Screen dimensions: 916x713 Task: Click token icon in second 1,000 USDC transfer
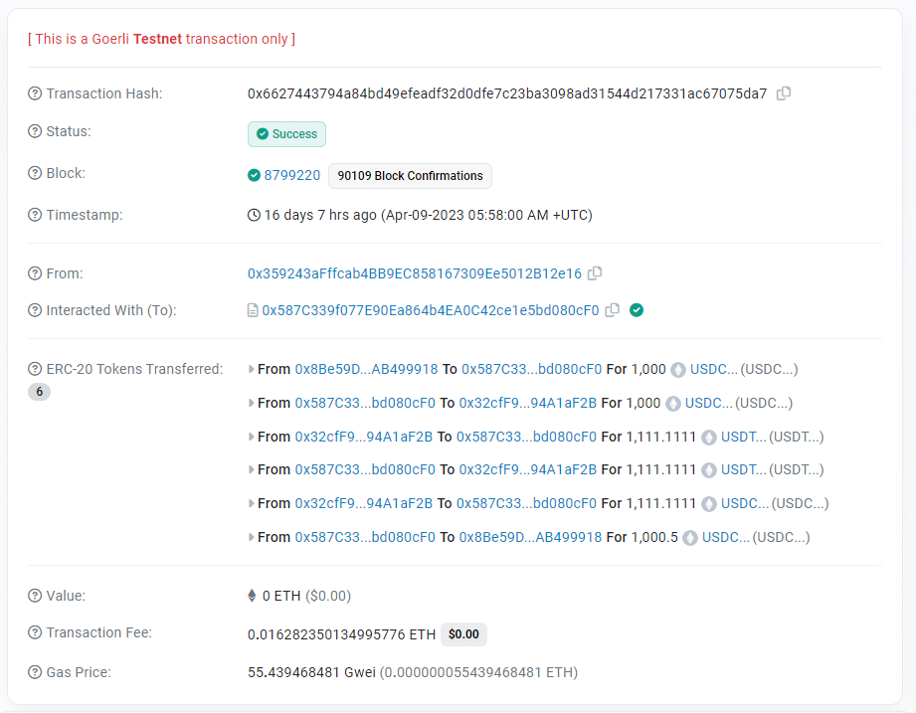673,404
